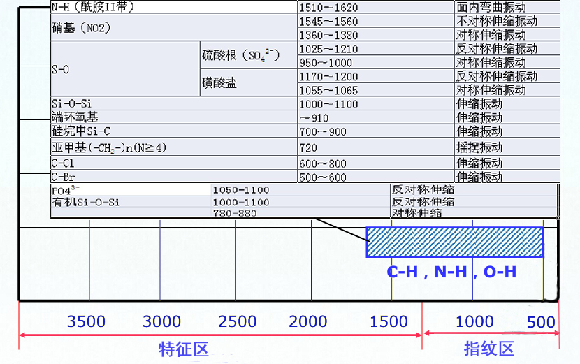The height and width of the screenshot is (364, 580).
Task: Select the 端环氧基 cell
Action: click(x=174, y=117)
